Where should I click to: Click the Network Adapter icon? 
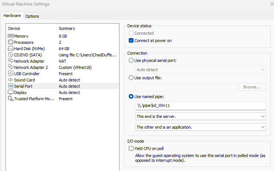pyautogui.click(x=11, y=61)
